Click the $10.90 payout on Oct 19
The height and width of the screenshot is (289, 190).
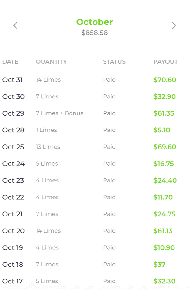(x=164, y=247)
